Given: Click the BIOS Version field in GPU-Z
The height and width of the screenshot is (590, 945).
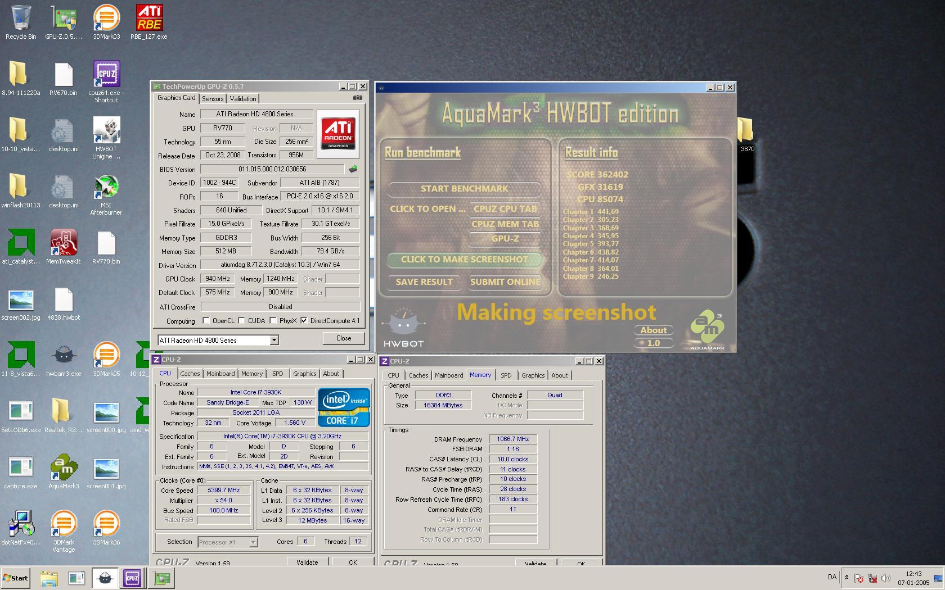Looking at the screenshot, I should (x=272, y=169).
